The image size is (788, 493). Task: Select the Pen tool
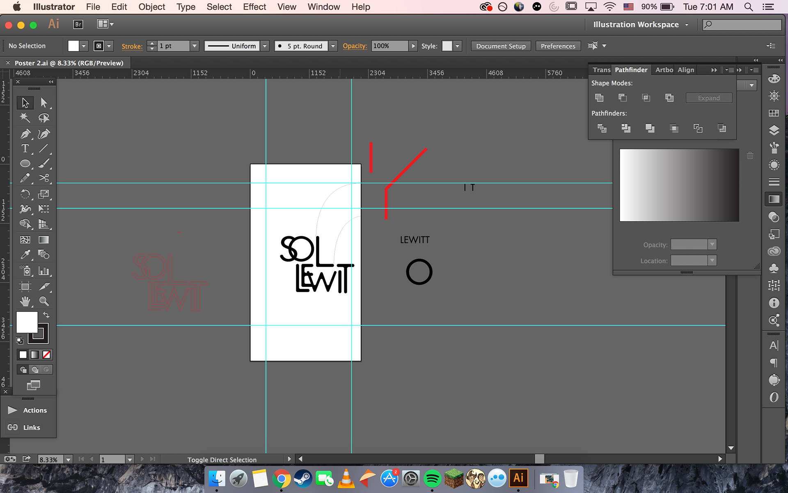click(x=25, y=134)
